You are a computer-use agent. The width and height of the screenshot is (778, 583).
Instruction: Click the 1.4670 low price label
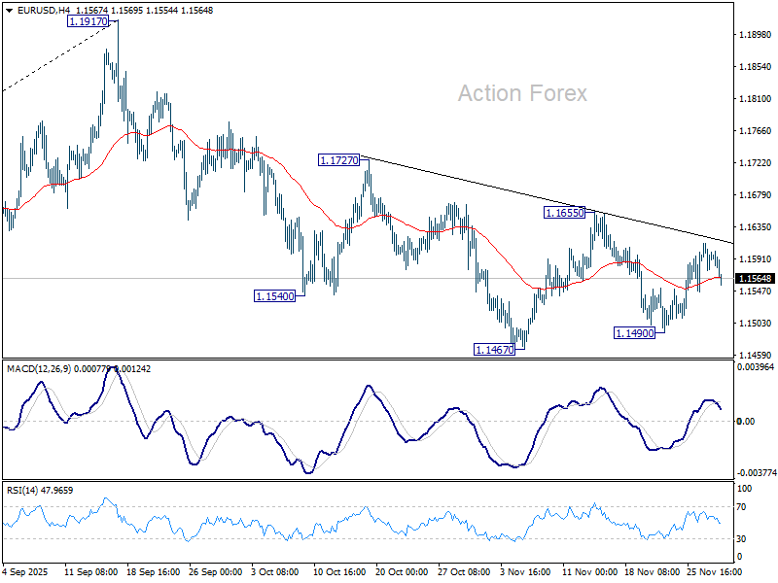click(494, 348)
